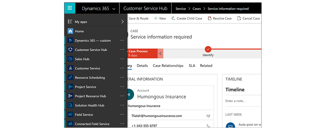Open the Home icon in app list
Image resolution: width=327 pixels, height=130 pixels.
pyautogui.click(x=70, y=31)
